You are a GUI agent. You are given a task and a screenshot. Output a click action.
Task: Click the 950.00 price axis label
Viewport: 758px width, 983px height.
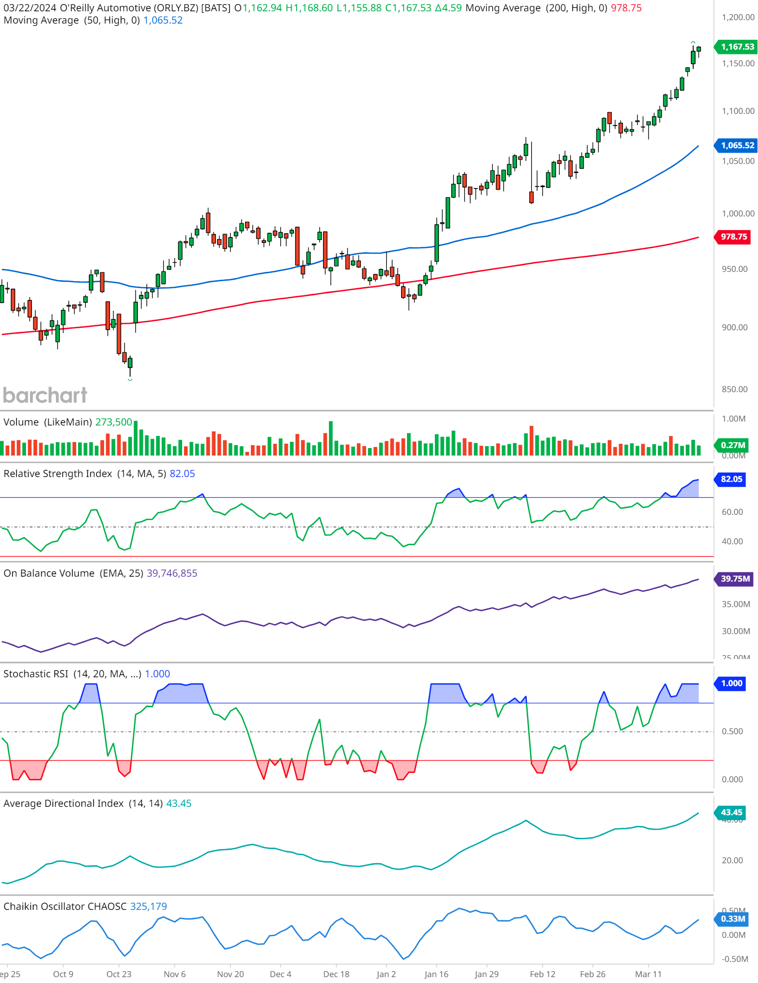(734, 269)
